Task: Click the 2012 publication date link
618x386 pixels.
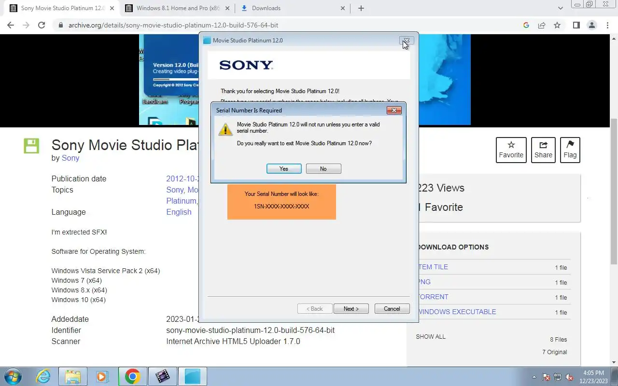Action: [x=183, y=179]
